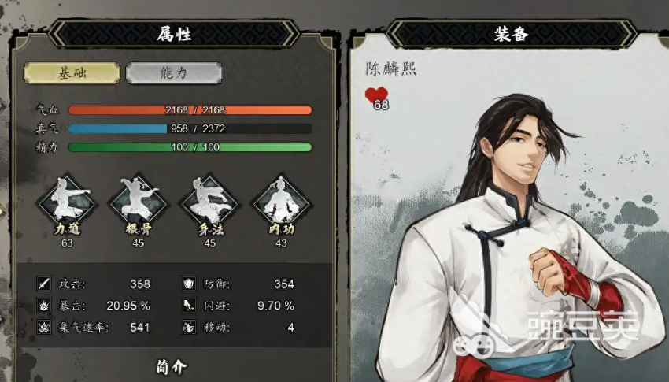Click the icon beside 集气速率

[x=44, y=328]
